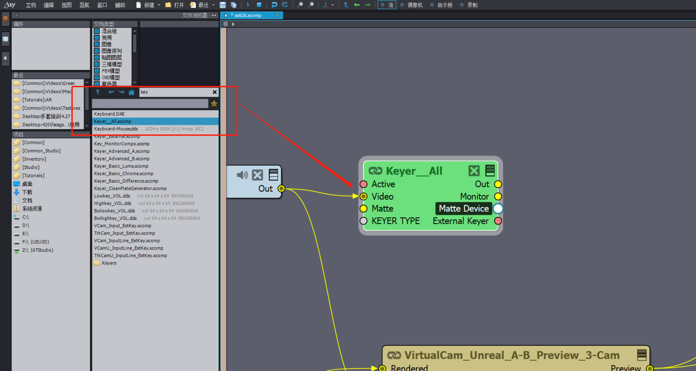
Task: Open the 最近 dropdown arrow
Action: 214,5
